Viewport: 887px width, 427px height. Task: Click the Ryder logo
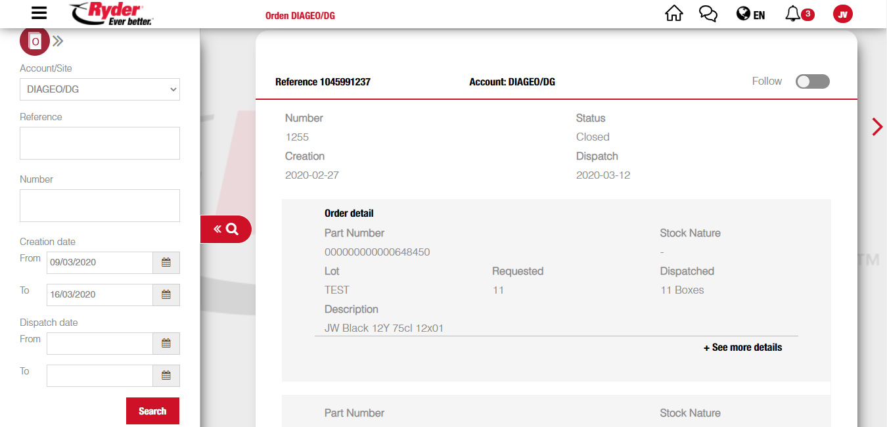(111, 14)
